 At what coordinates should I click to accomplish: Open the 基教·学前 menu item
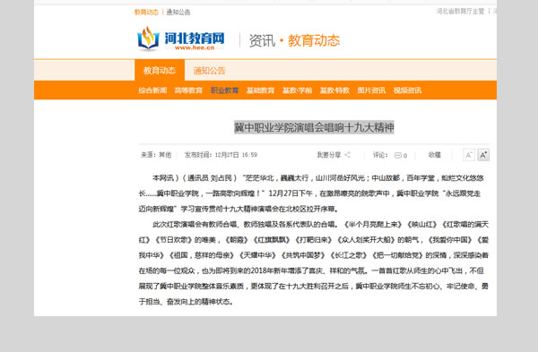(x=297, y=90)
